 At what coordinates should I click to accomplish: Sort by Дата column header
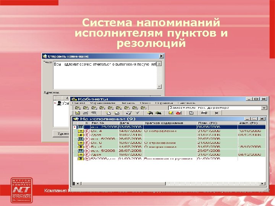point(131,123)
